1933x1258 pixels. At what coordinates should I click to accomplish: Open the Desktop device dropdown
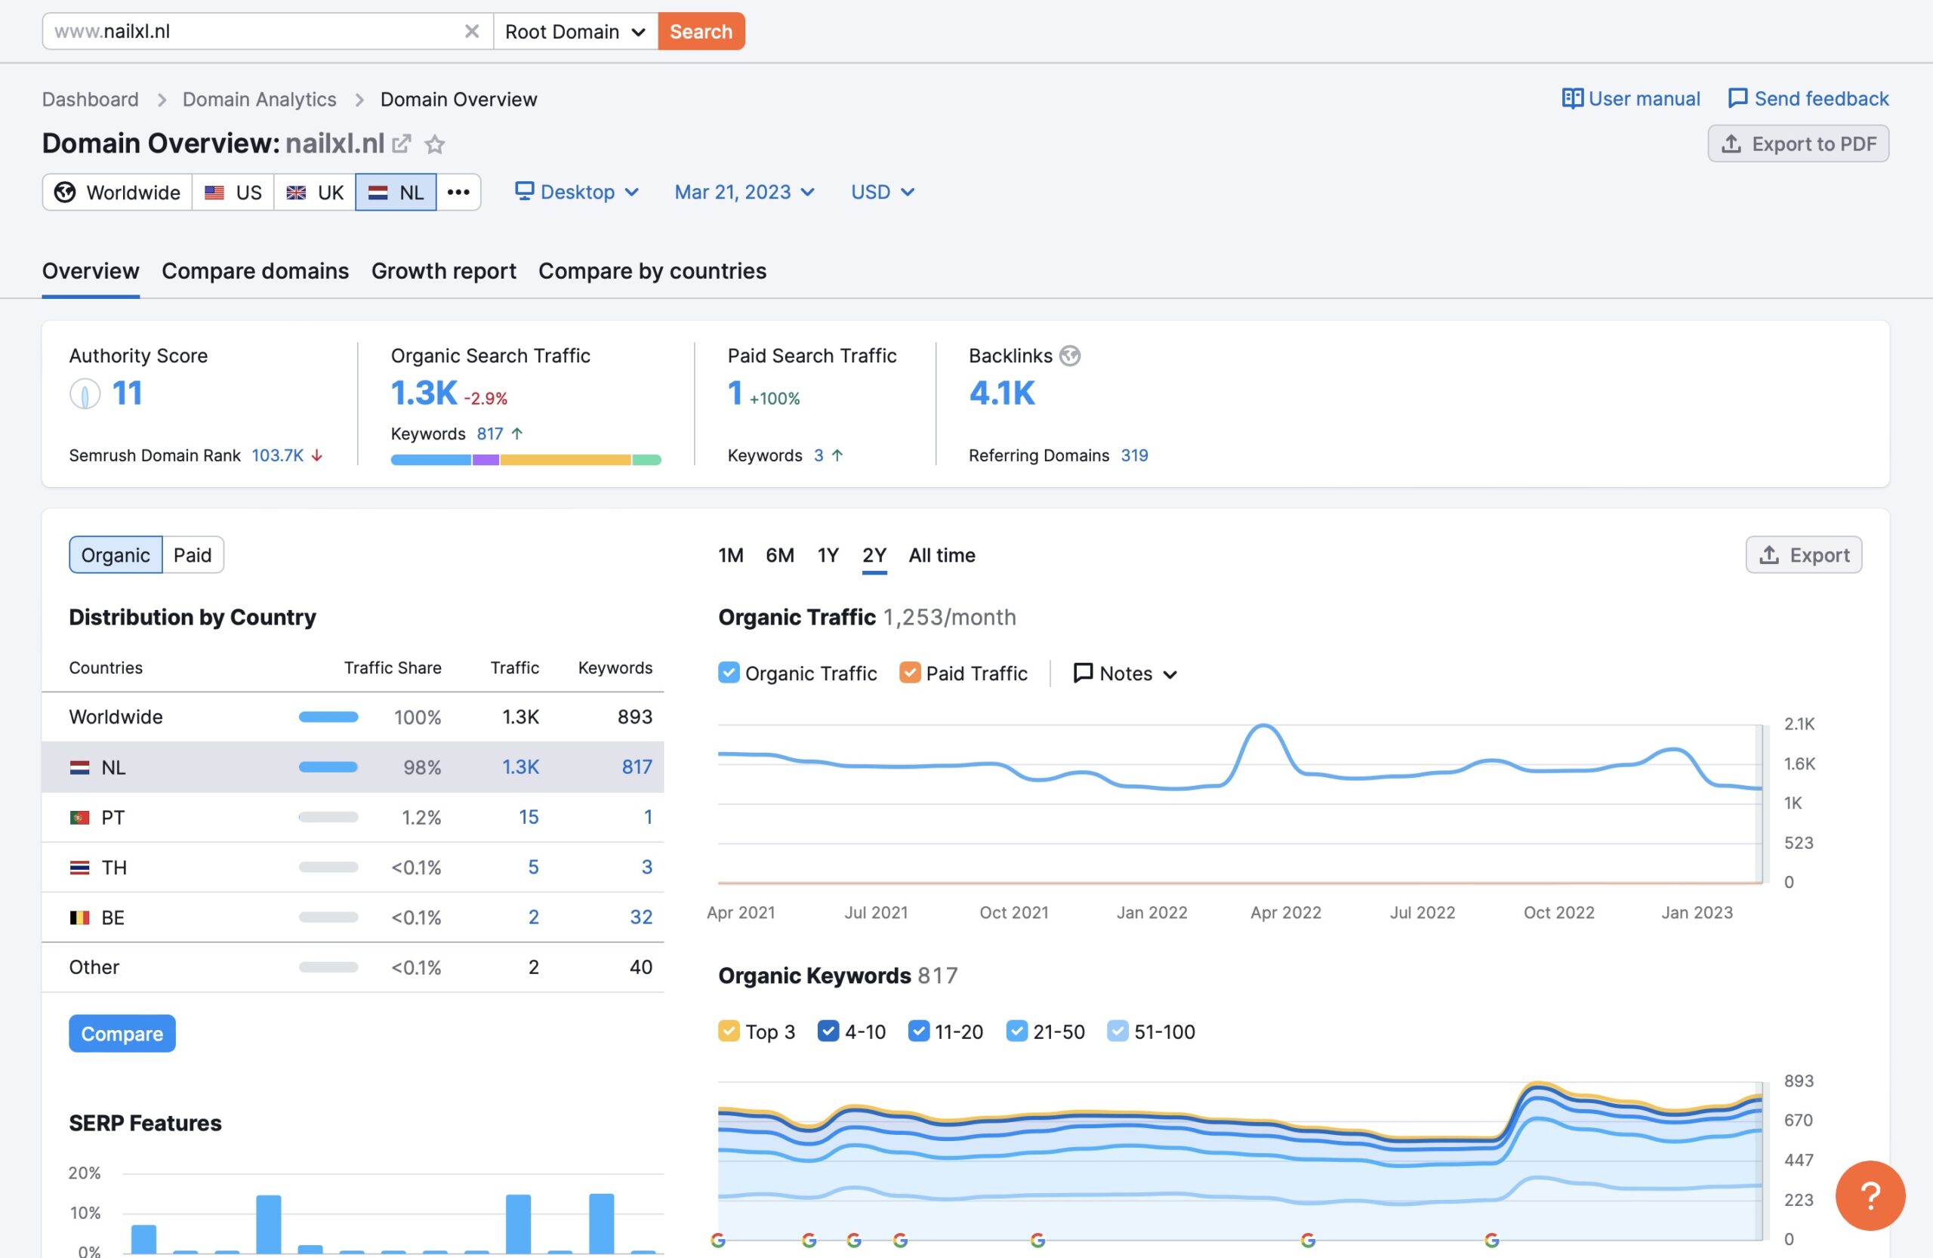578,193
